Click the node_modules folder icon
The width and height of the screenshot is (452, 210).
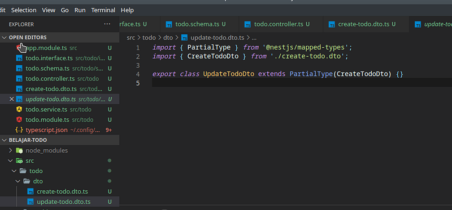pos(19,150)
